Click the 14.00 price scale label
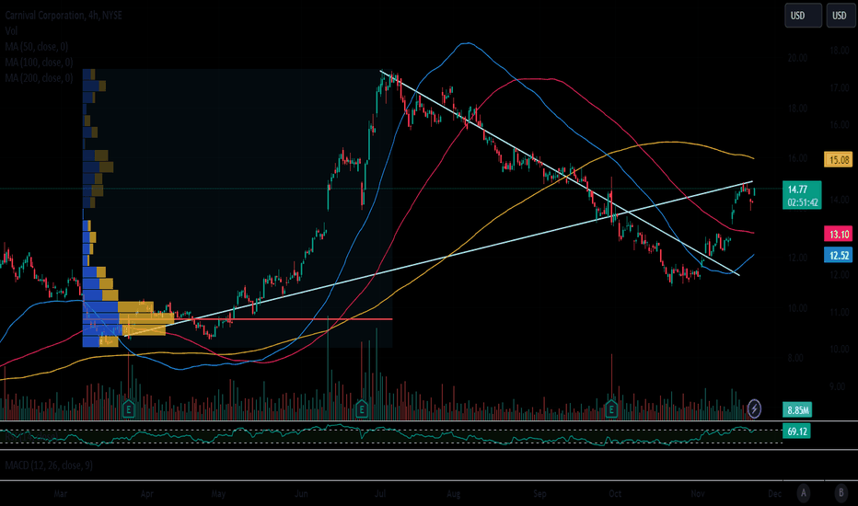Screen dimensions: 858x506 (839, 200)
